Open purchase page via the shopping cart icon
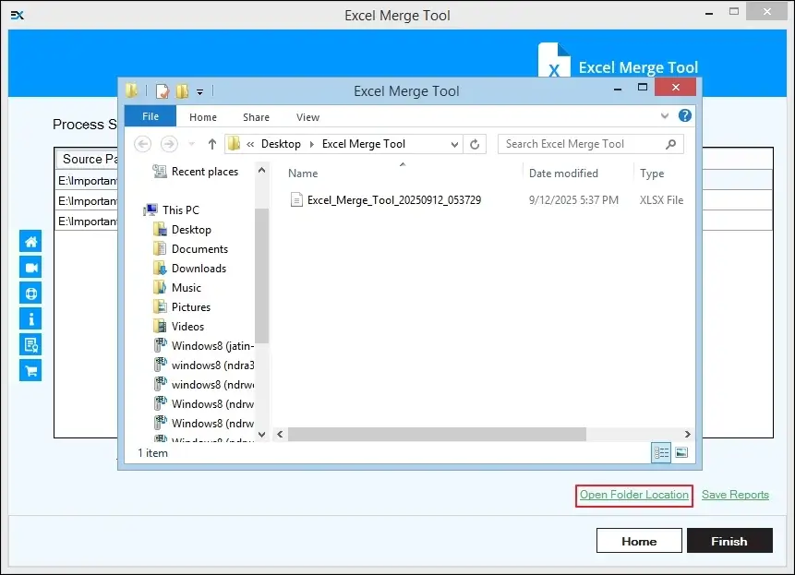The image size is (795, 575). [x=30, y=370]
